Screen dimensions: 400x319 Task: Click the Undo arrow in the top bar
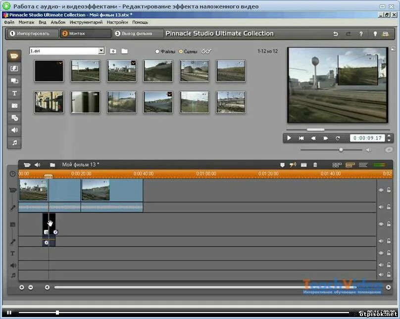pos(336,34)
